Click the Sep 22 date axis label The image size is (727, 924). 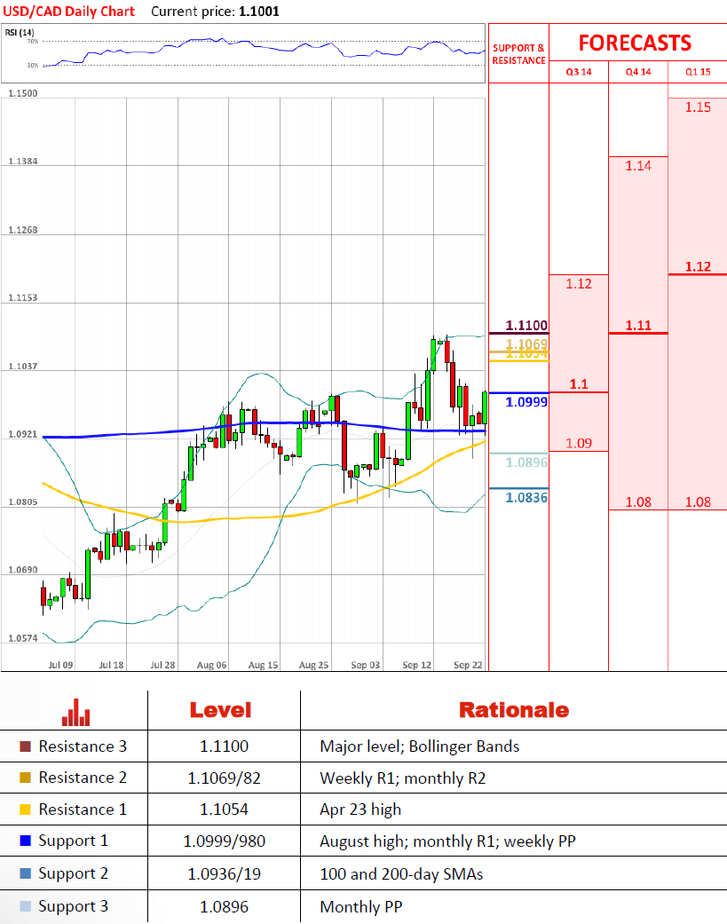[x=468, y=665]
